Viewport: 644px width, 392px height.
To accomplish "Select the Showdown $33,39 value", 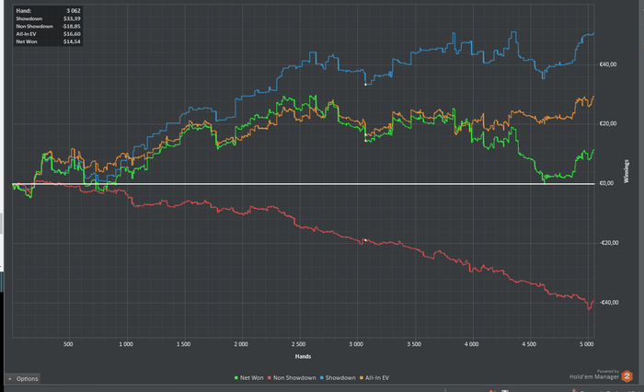I will (72, 18).
